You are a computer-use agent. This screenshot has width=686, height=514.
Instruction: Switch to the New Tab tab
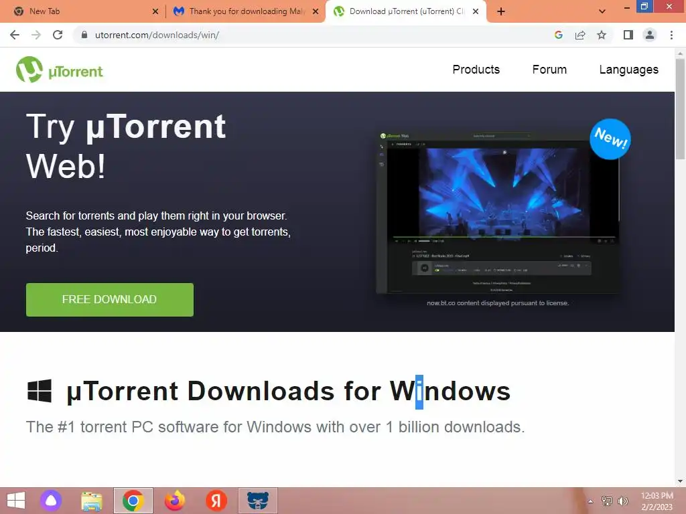point(83,11)
